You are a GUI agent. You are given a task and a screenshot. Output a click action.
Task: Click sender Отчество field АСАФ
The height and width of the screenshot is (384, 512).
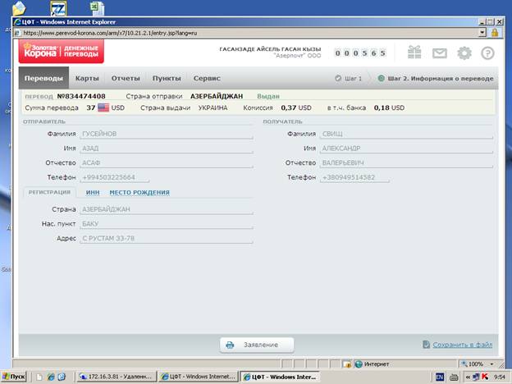tap(167, 162)
